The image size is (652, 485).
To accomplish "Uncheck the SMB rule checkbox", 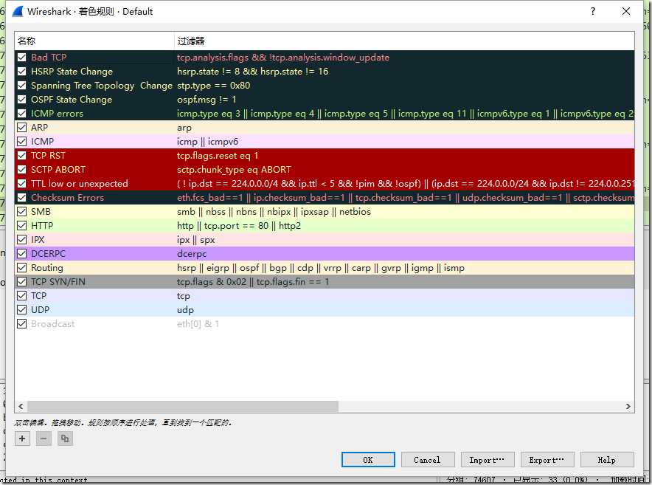I will [22, 211].
